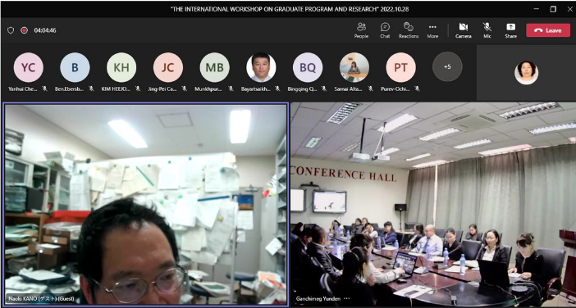
Task: Open the meeting Chat
Action: (385, 30)
